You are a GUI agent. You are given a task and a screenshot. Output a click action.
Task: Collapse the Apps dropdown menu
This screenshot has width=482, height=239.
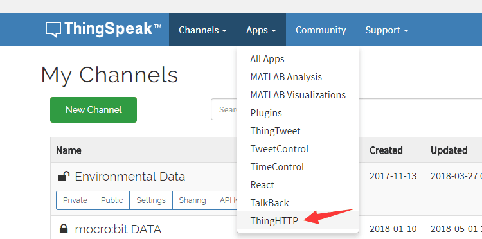pyautogui.click(x=261, y=30)
